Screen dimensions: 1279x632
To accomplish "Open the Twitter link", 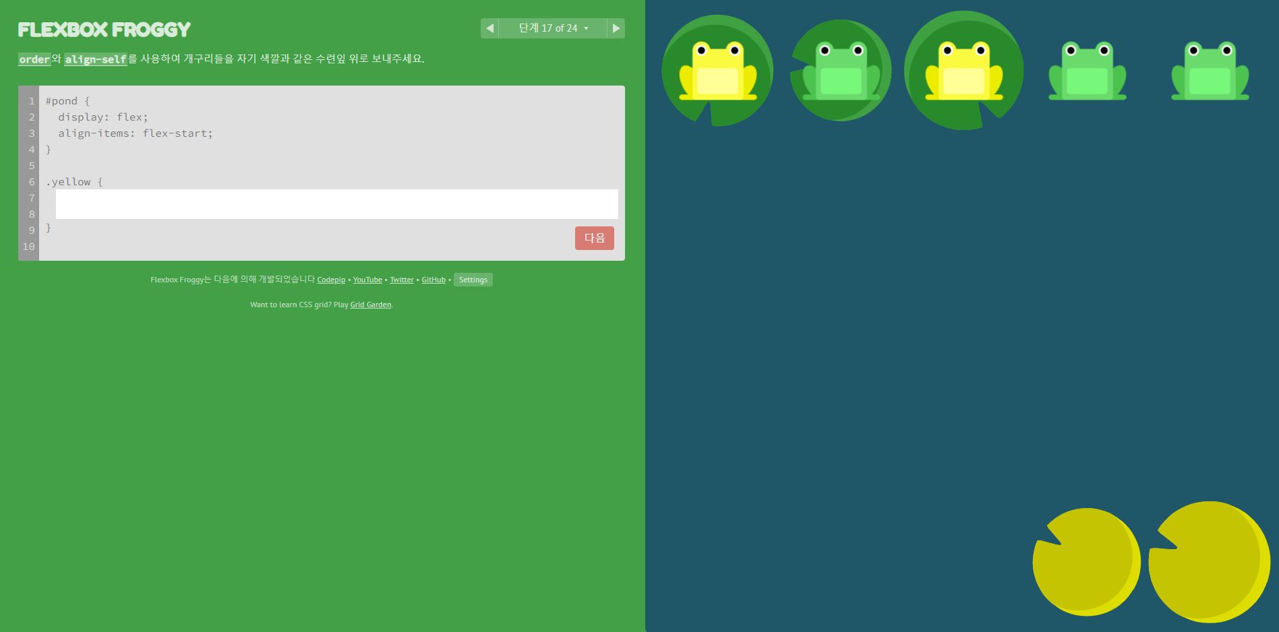I will [x=402, y=280].
